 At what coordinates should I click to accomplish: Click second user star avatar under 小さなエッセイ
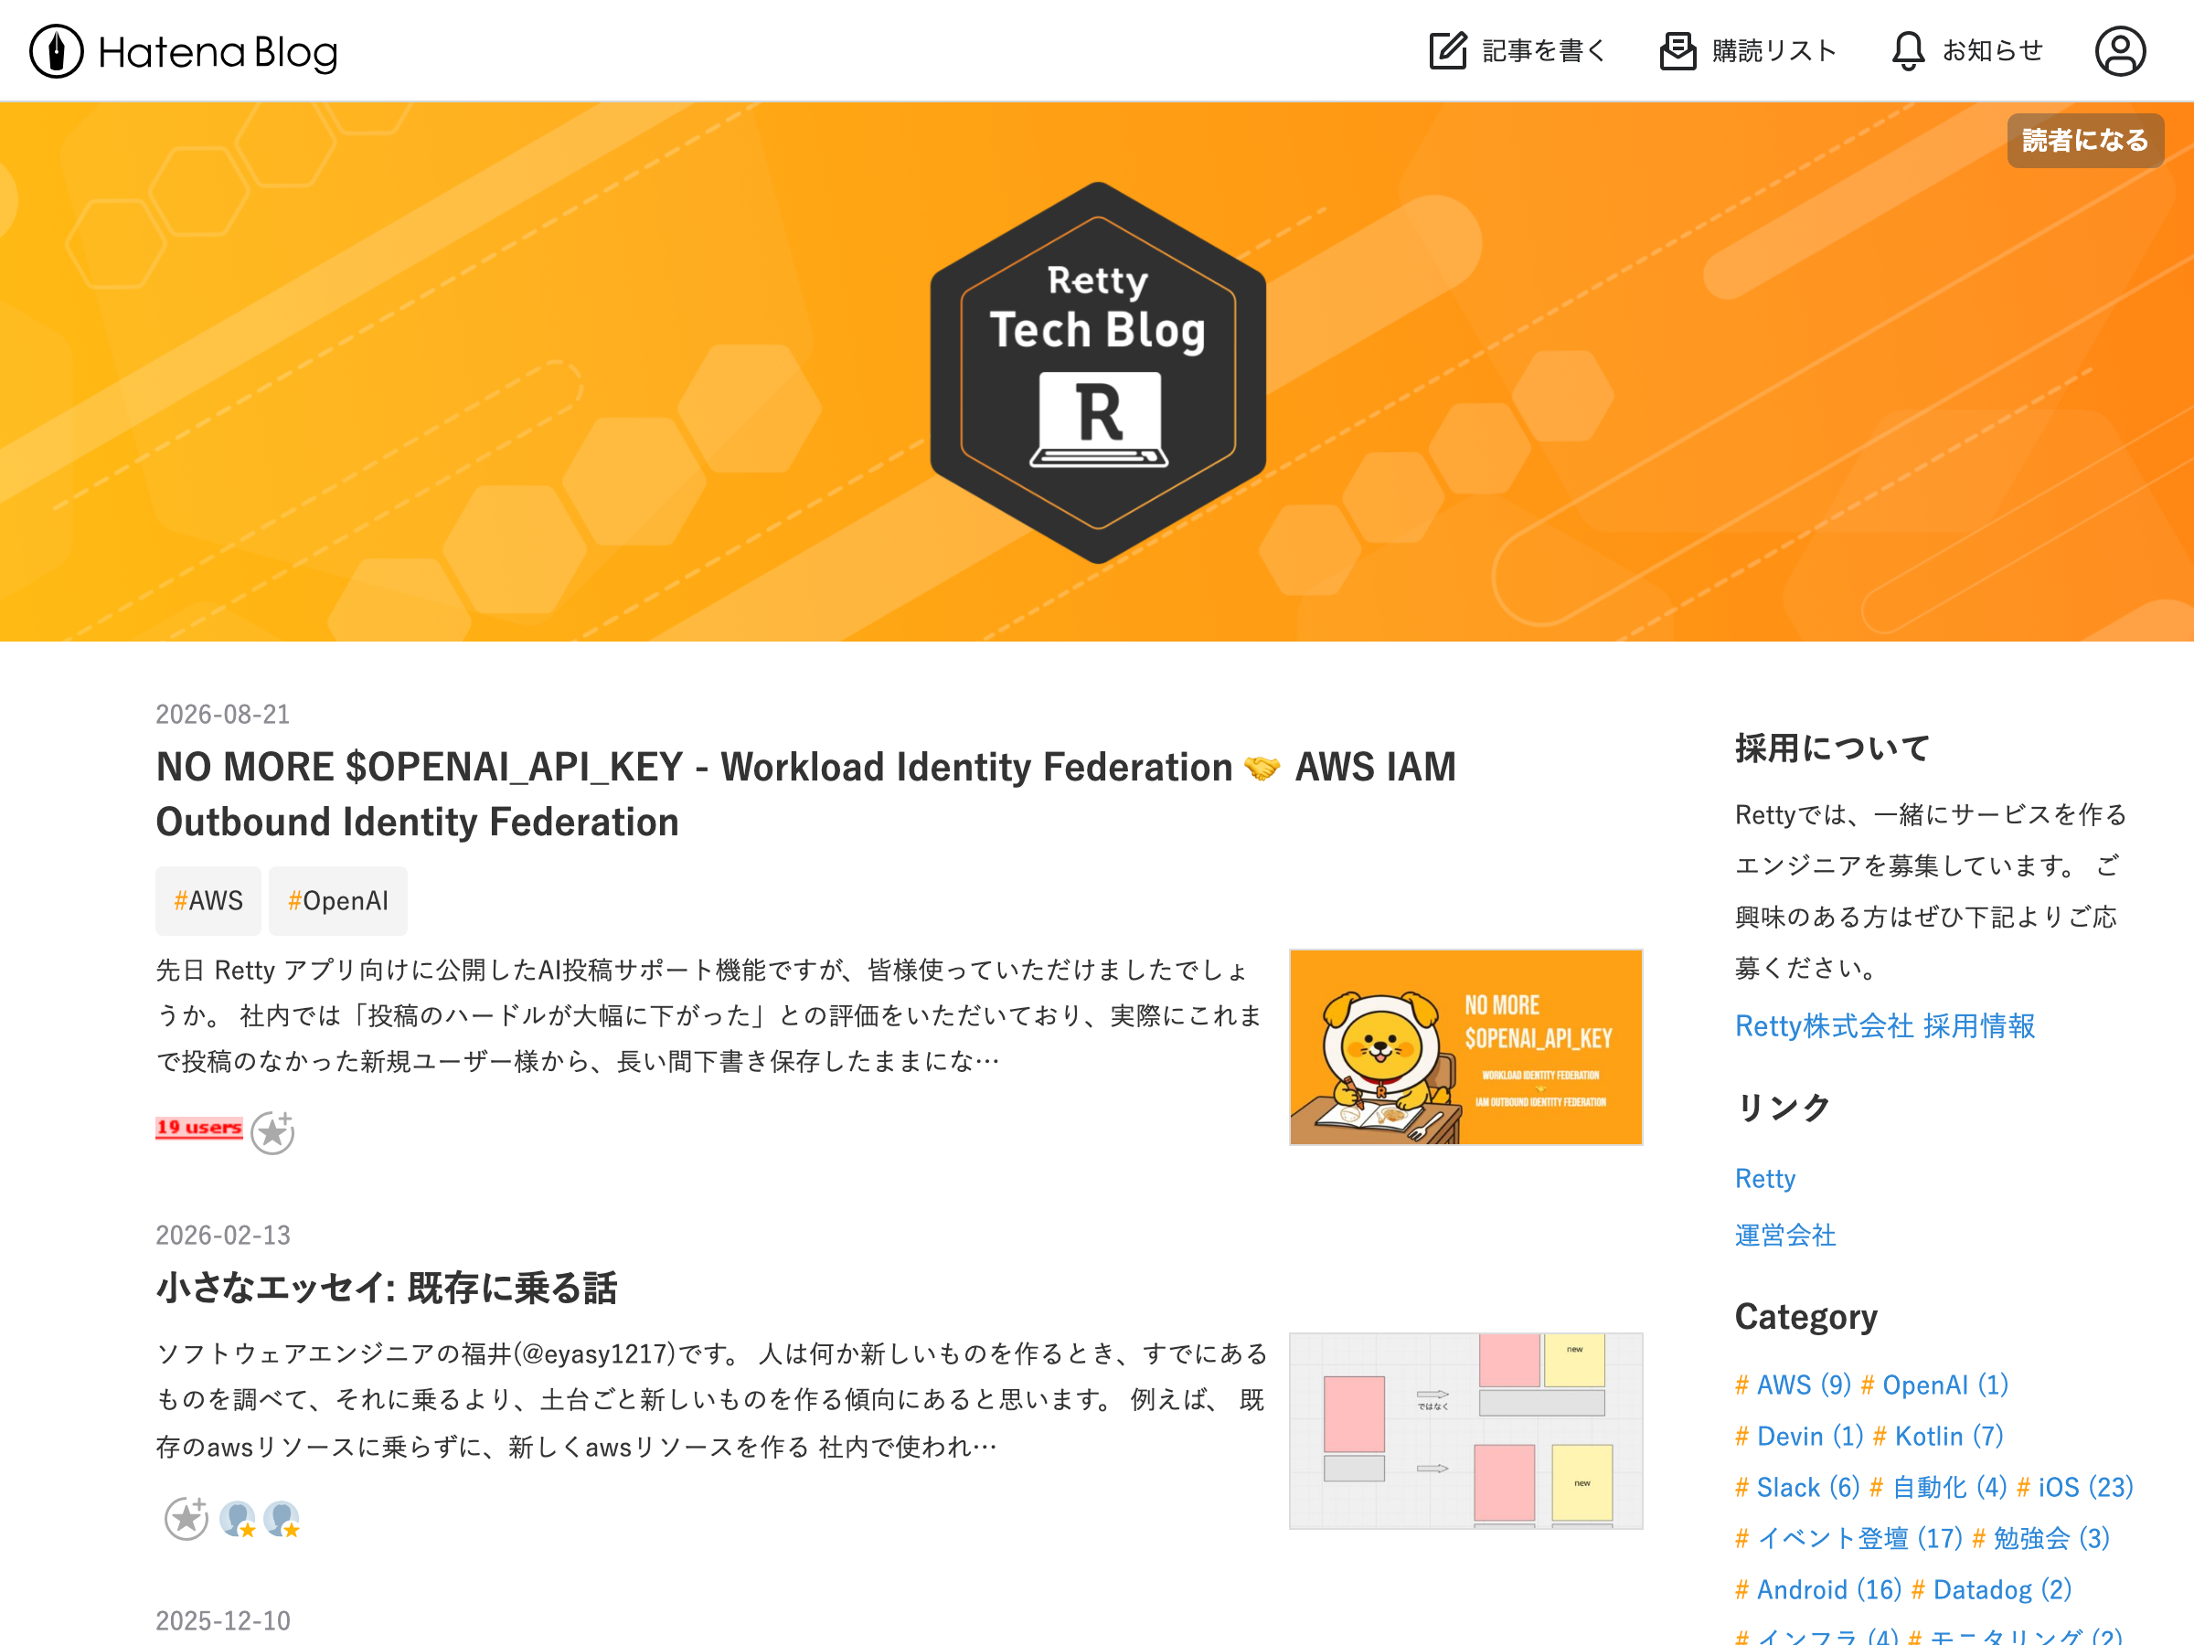(282, 1518)
